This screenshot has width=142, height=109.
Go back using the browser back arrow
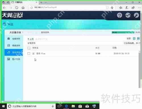(5, 8)
